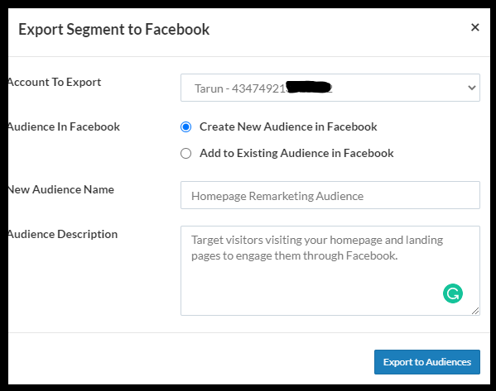Focus the New Audience Name input field

330,195
